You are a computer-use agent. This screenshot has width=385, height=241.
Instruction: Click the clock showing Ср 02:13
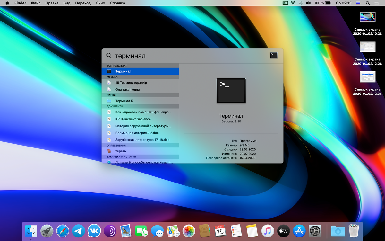pyautogui.click(x=344, y=3)
